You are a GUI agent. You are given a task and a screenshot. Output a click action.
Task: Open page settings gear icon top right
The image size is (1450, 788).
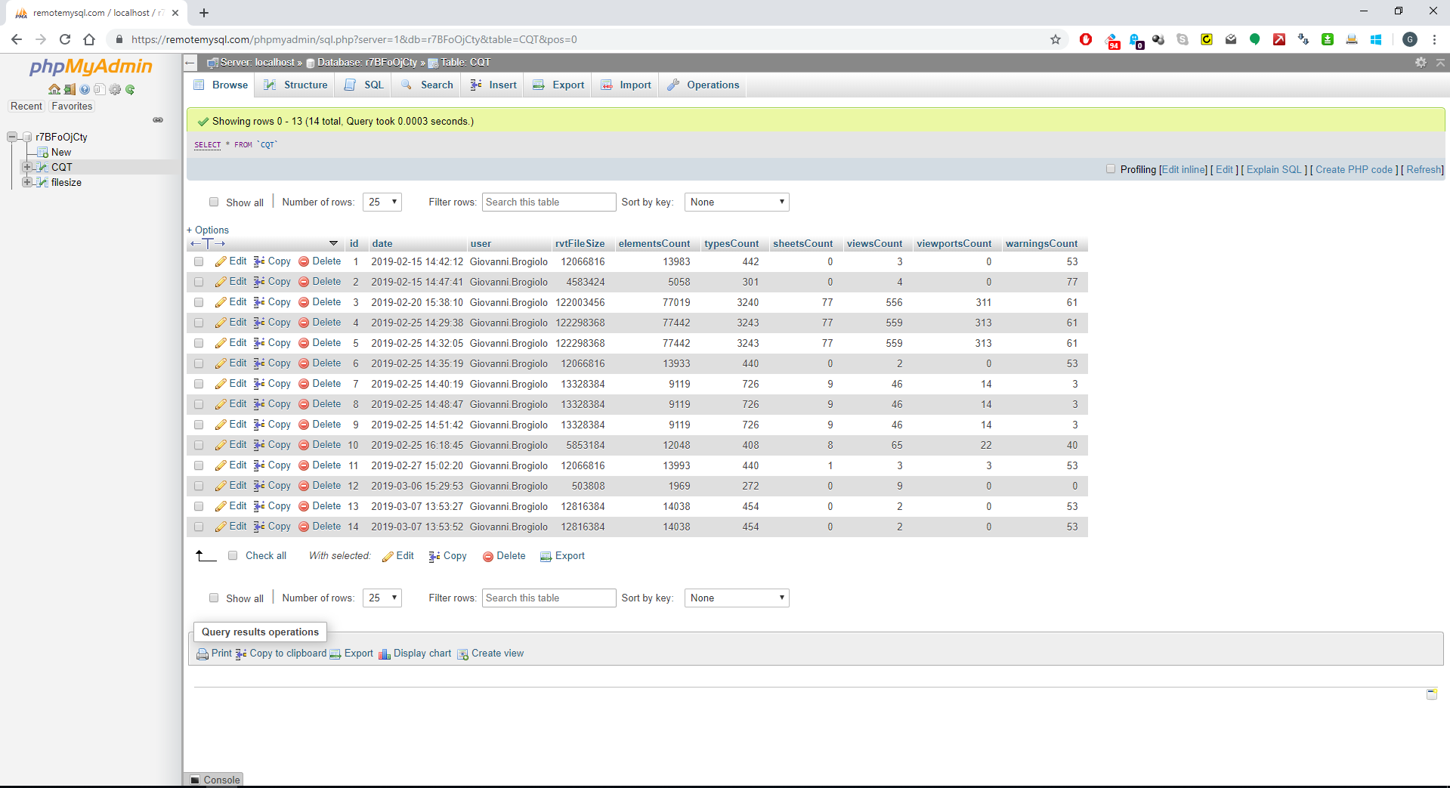click(1421, 63)
